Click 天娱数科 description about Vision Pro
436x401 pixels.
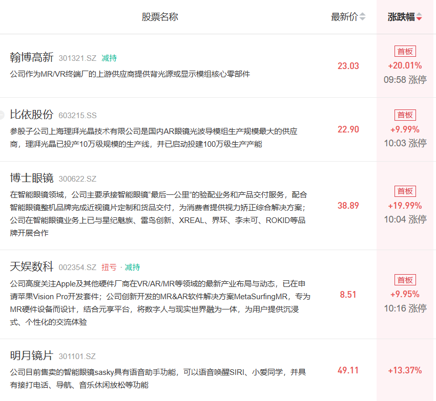[x=160, y=303]
